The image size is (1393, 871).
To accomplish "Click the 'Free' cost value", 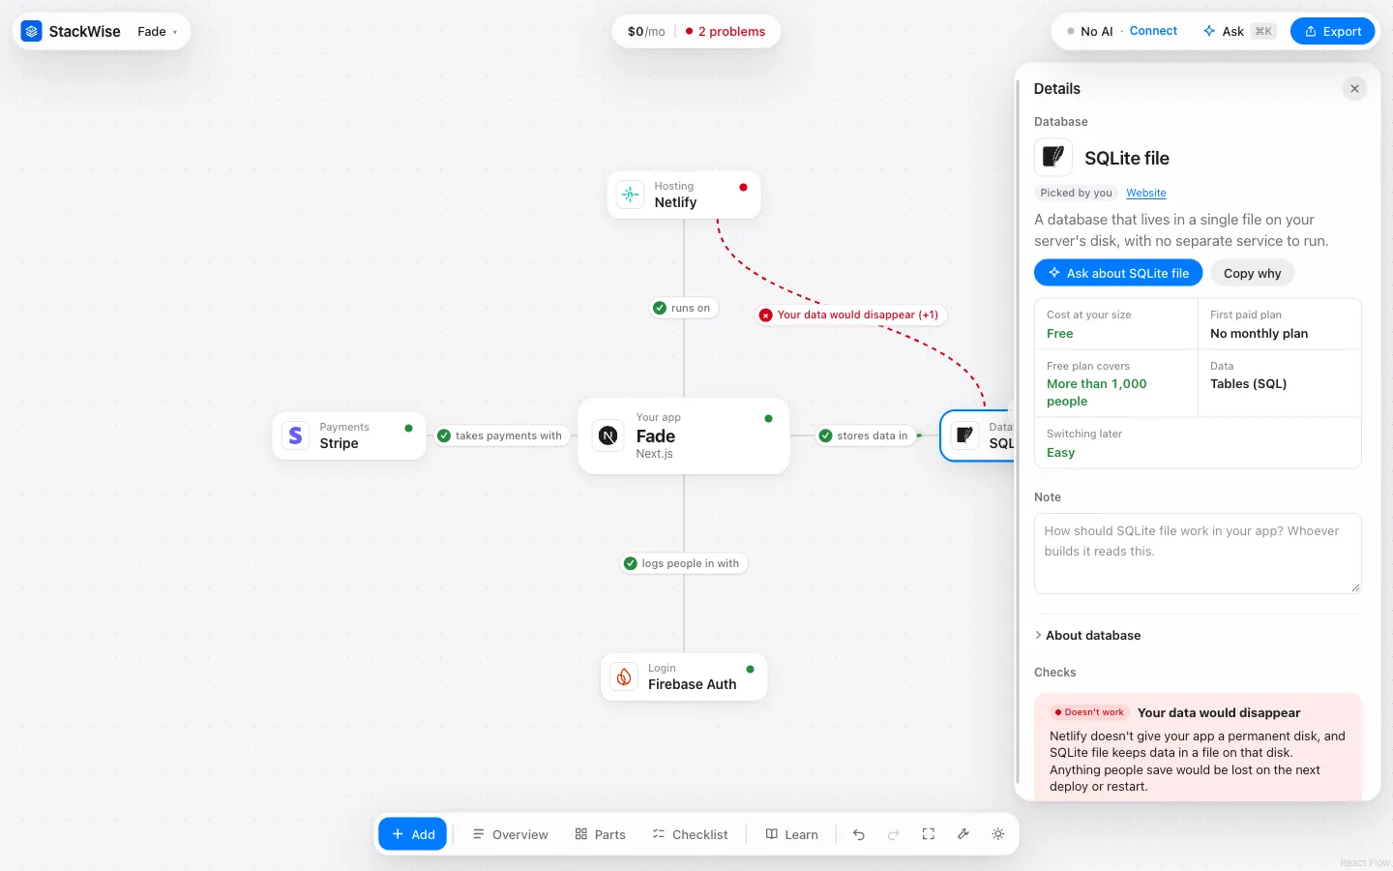I will (x=1060, y=334).
